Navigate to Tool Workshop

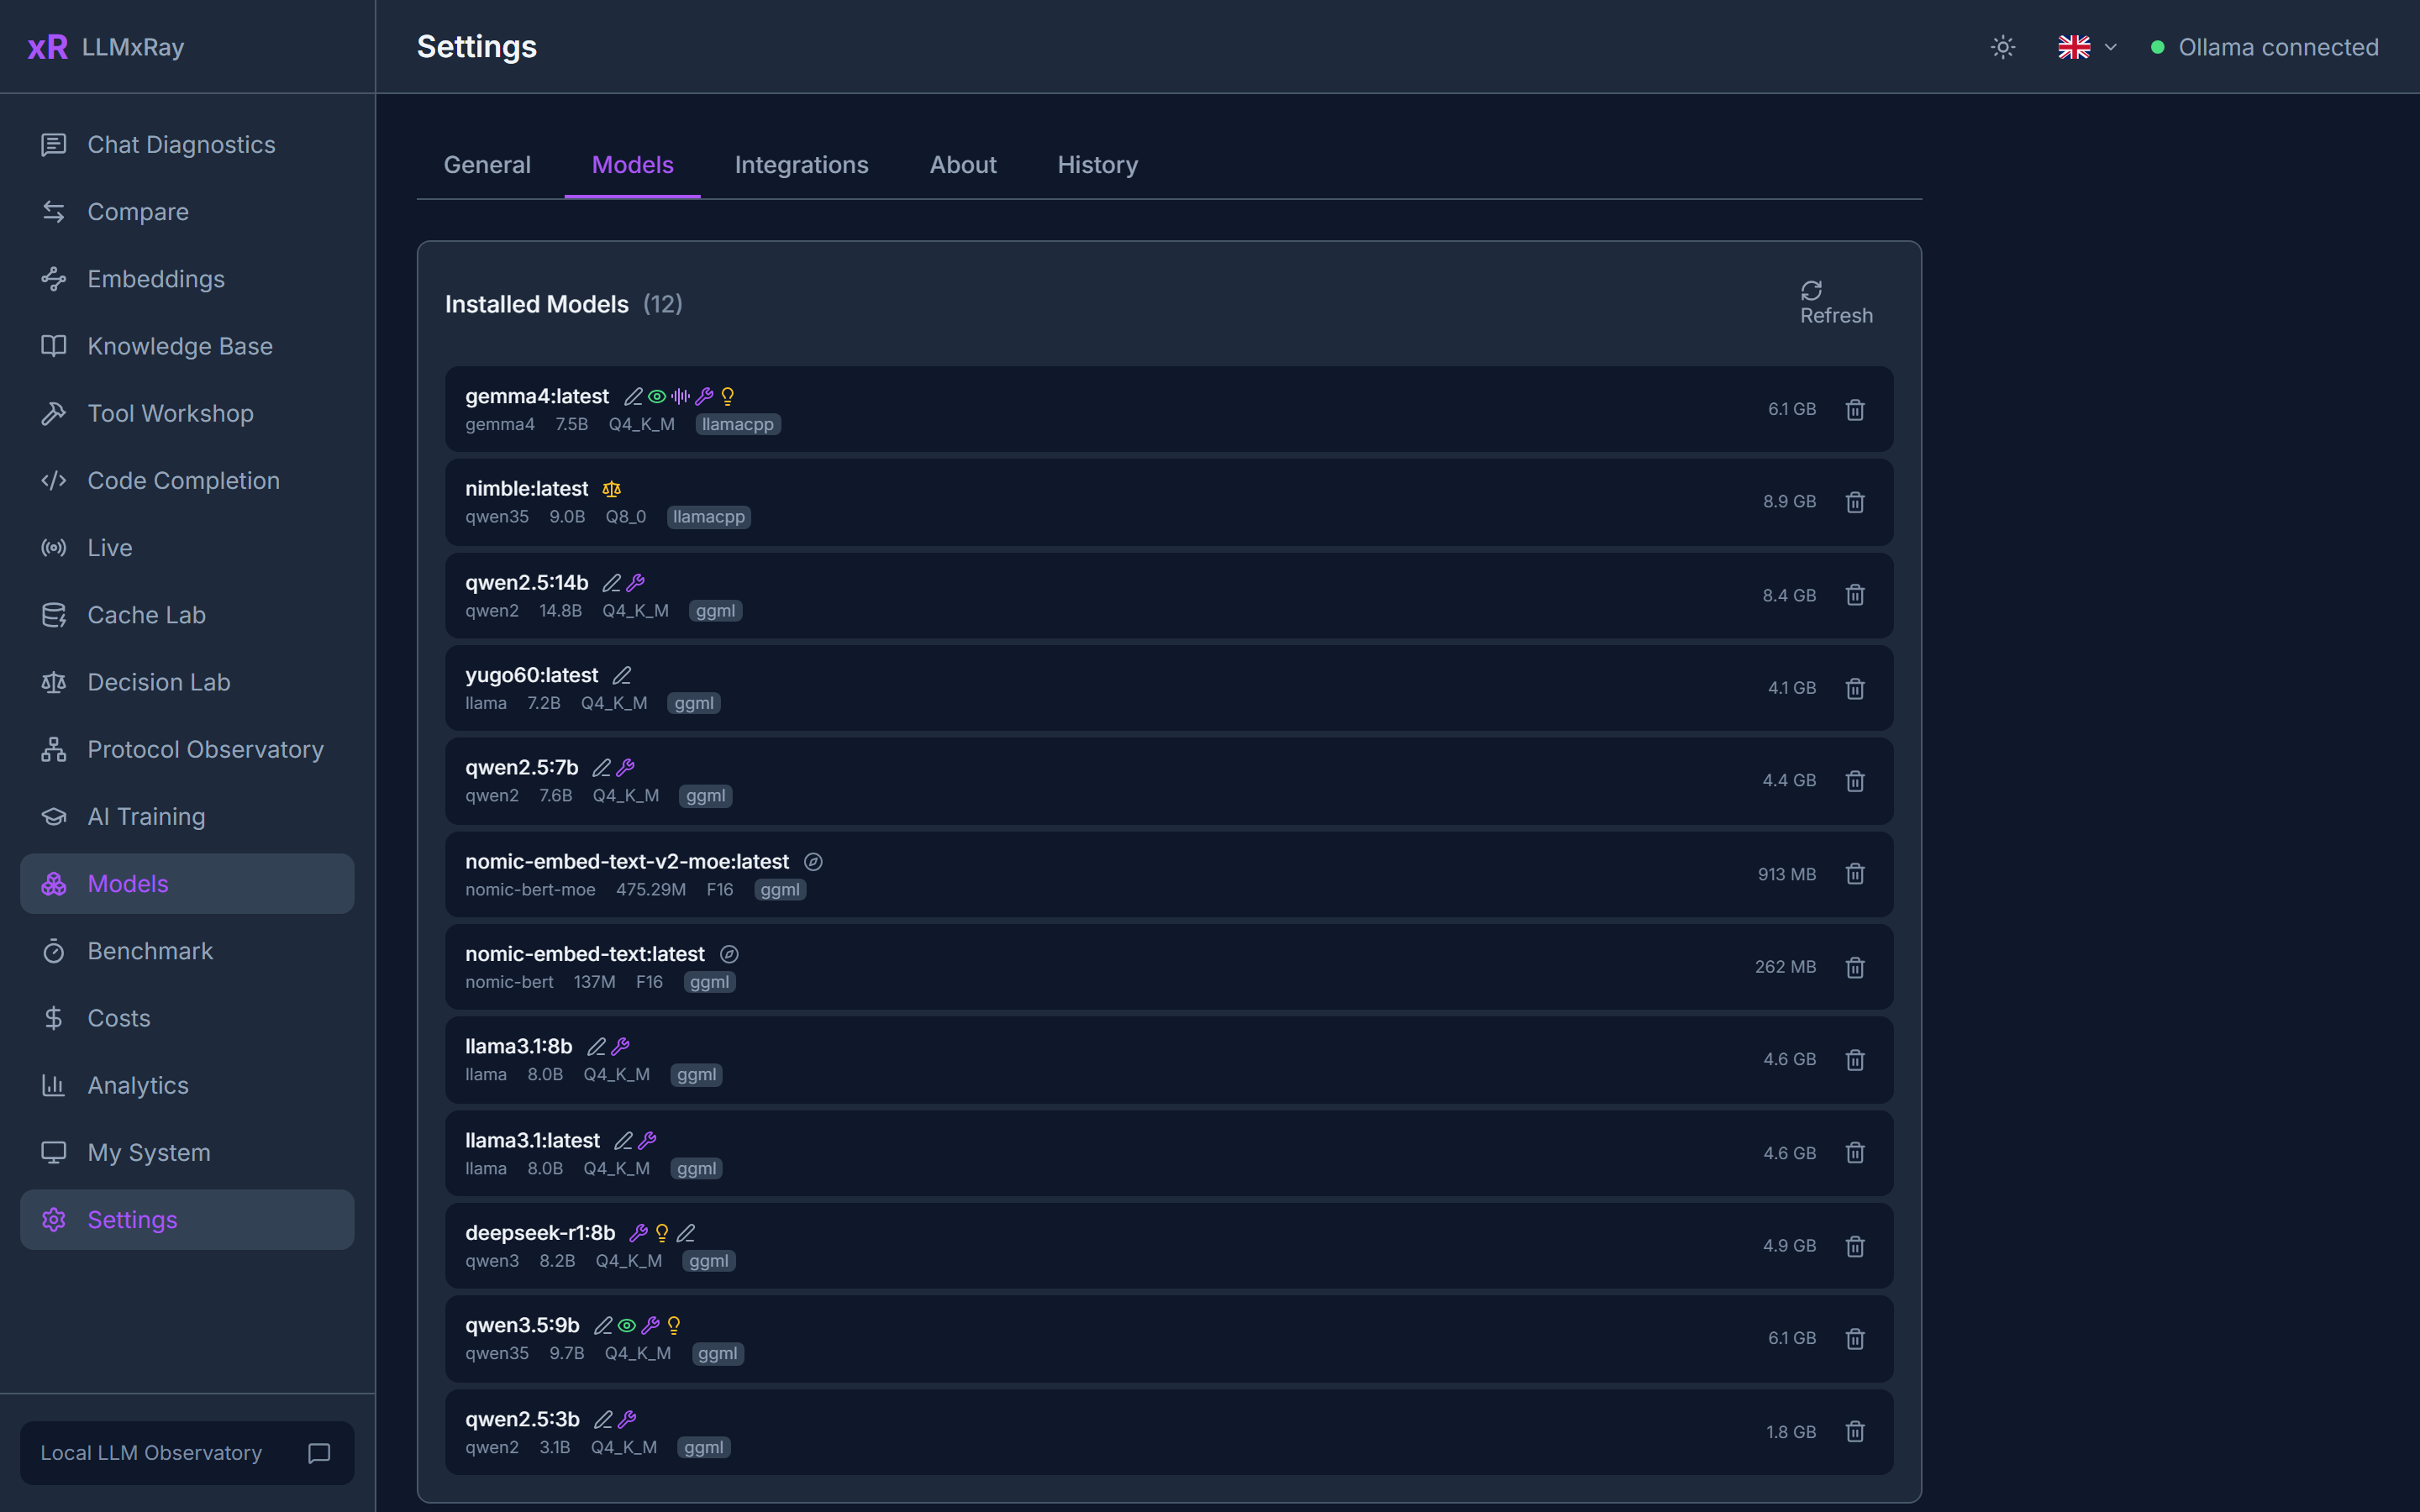187,413
